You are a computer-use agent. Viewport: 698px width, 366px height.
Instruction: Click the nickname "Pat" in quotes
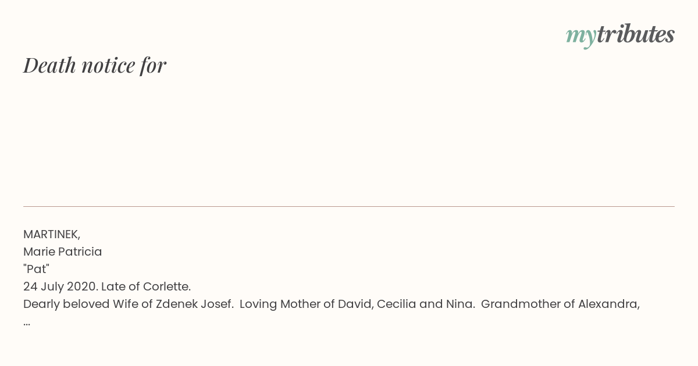[x=36, y=269]
